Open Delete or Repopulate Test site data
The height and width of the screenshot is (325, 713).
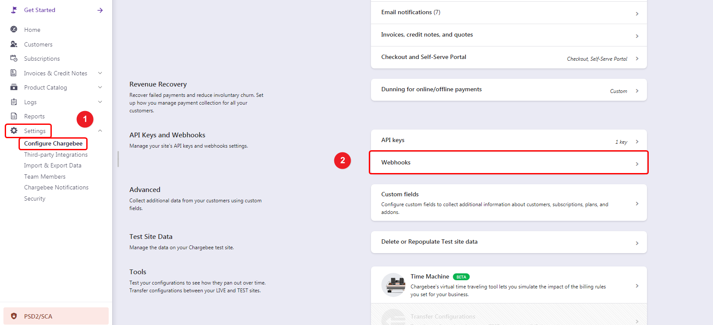point(508,242)
